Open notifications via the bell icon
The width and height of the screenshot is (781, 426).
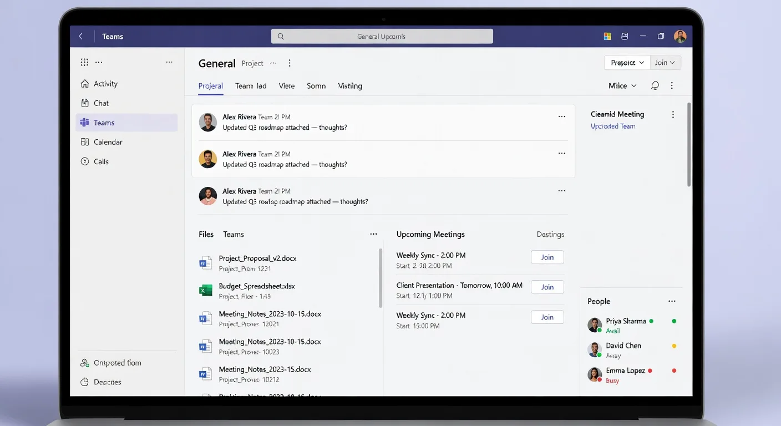655,85
